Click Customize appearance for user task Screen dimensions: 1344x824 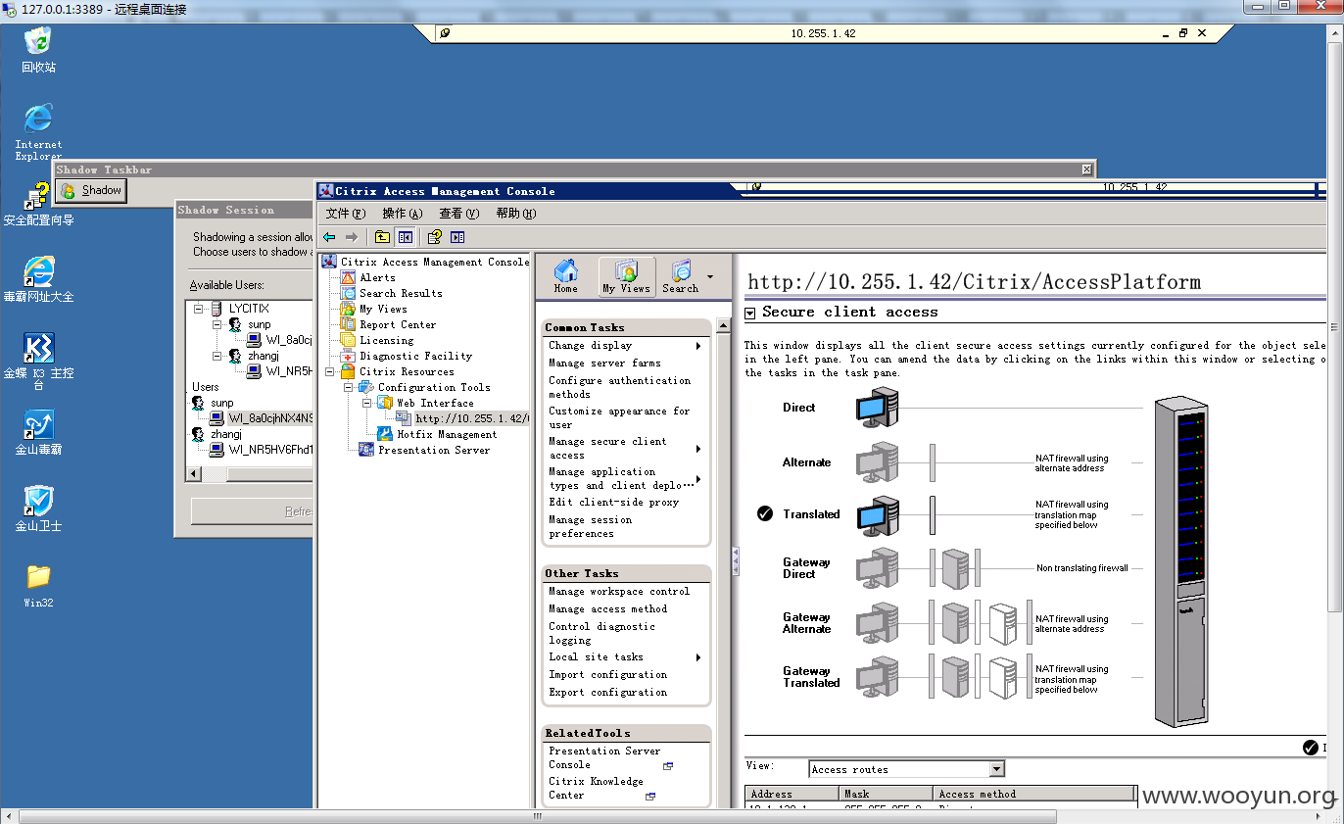coord(619,418)
